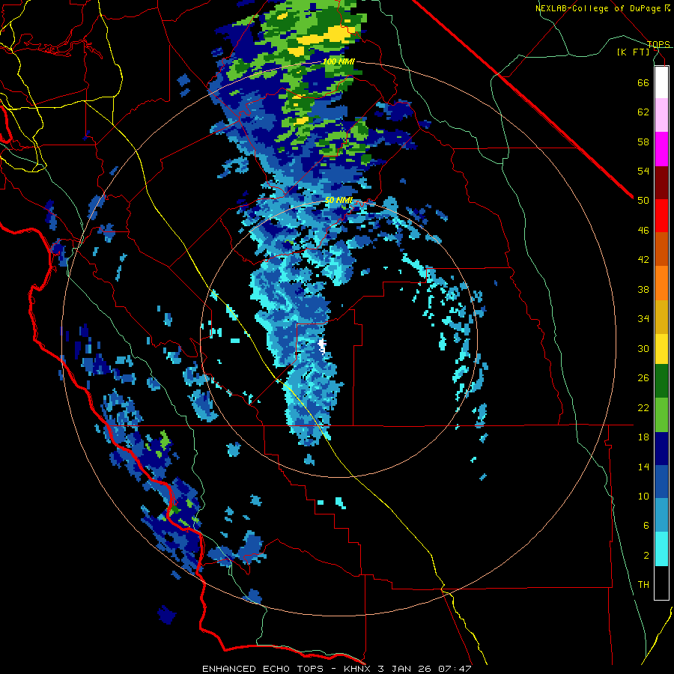Click the TOPS legend title
The height and width of the screenshot is (674, 674).
coord(658,44)
